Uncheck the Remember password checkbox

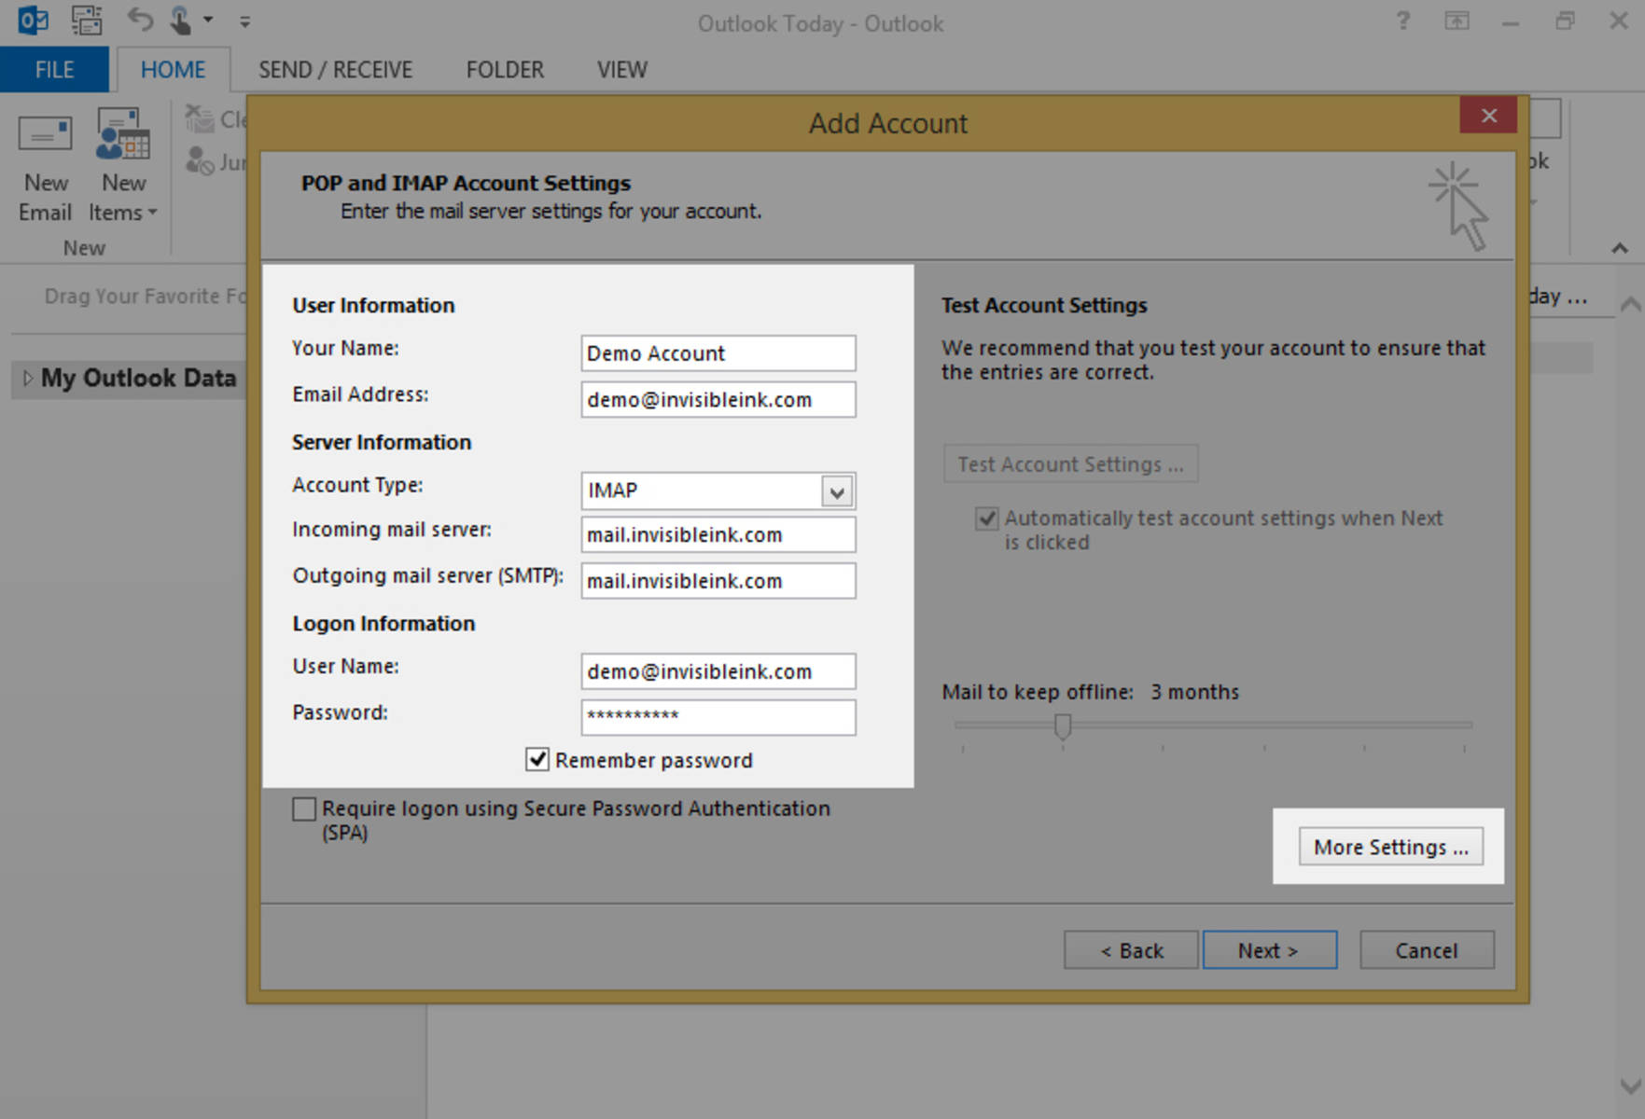[537, 760]
